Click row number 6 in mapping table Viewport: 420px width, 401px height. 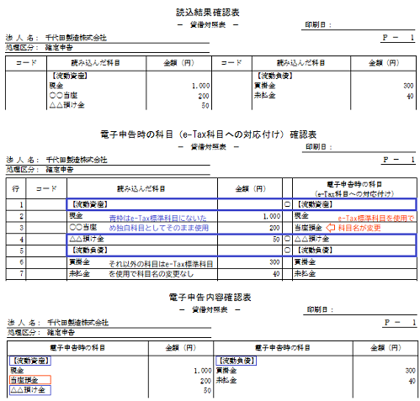[x=21, y=262]
